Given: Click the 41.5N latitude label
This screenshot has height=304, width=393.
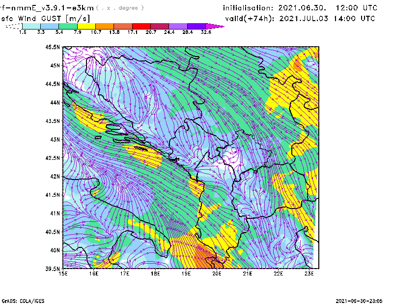Looking at the screenshot, I should click(53, 195).
